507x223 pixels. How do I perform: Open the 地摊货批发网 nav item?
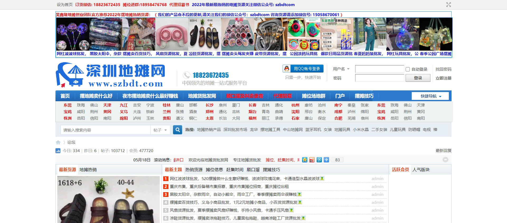click(202, 96)
